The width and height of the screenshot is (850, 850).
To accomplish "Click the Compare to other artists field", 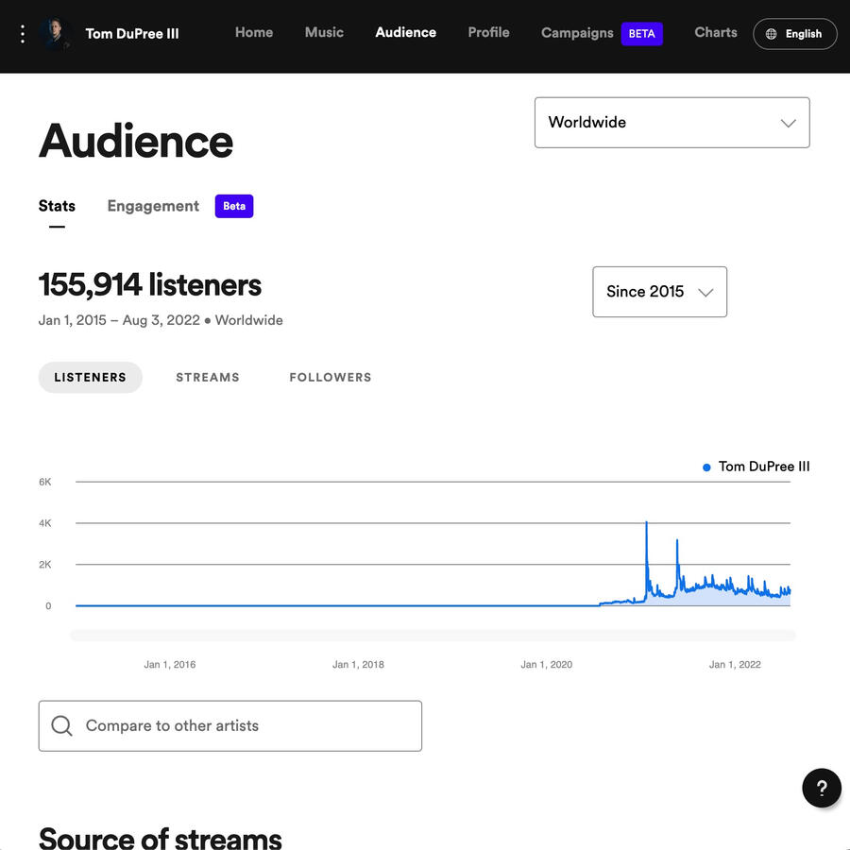I will [x=229, y=725].
